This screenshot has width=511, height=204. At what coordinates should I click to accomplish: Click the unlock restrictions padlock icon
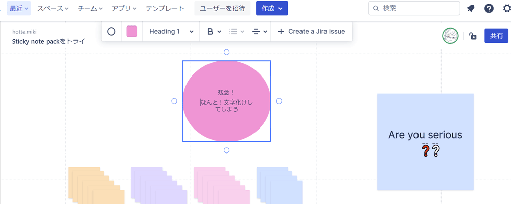pyautogui.click(x=473, y=36)
